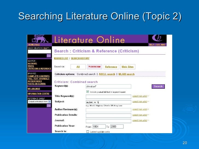Click select from a list for Journal
The image size is (199, 149).
click(x=141, y=120)
